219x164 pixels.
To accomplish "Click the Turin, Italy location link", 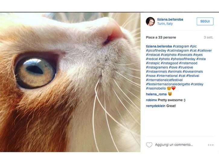I will 165,24.
